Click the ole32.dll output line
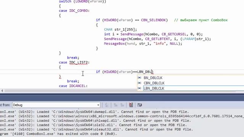This screenshot has height=137, width=244. (x=93, y=125)
